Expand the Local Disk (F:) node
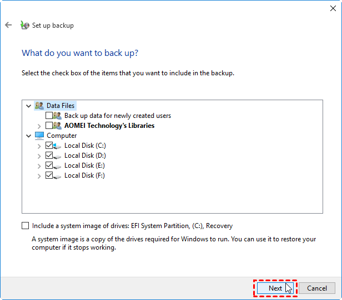This screenshot has width=342, height=300. pos(39,175)
